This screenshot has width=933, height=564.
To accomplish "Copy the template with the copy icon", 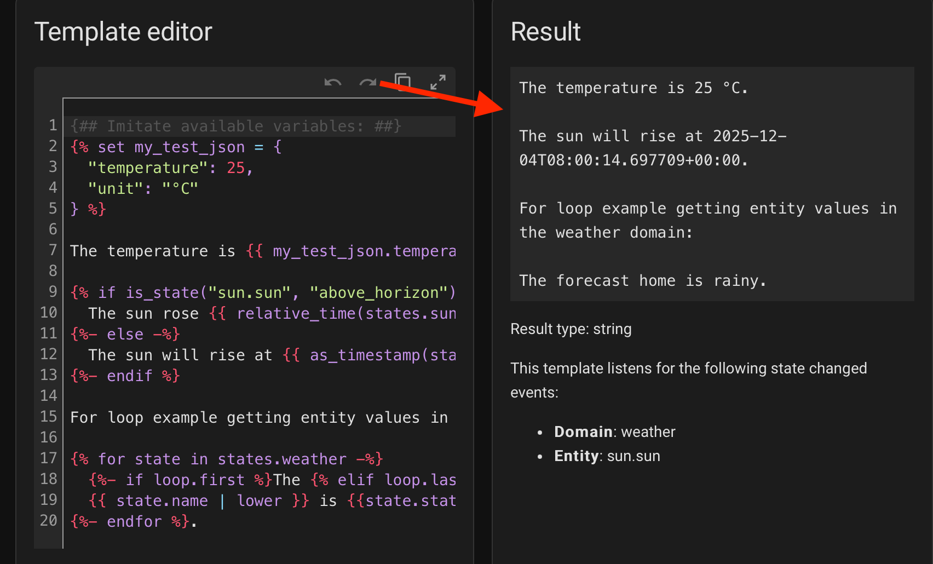I will (x=403, y=82).
